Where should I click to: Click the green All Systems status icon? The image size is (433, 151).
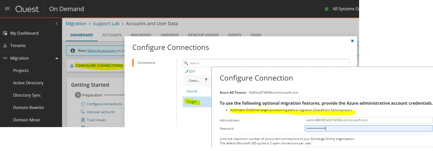pos(327,9)
